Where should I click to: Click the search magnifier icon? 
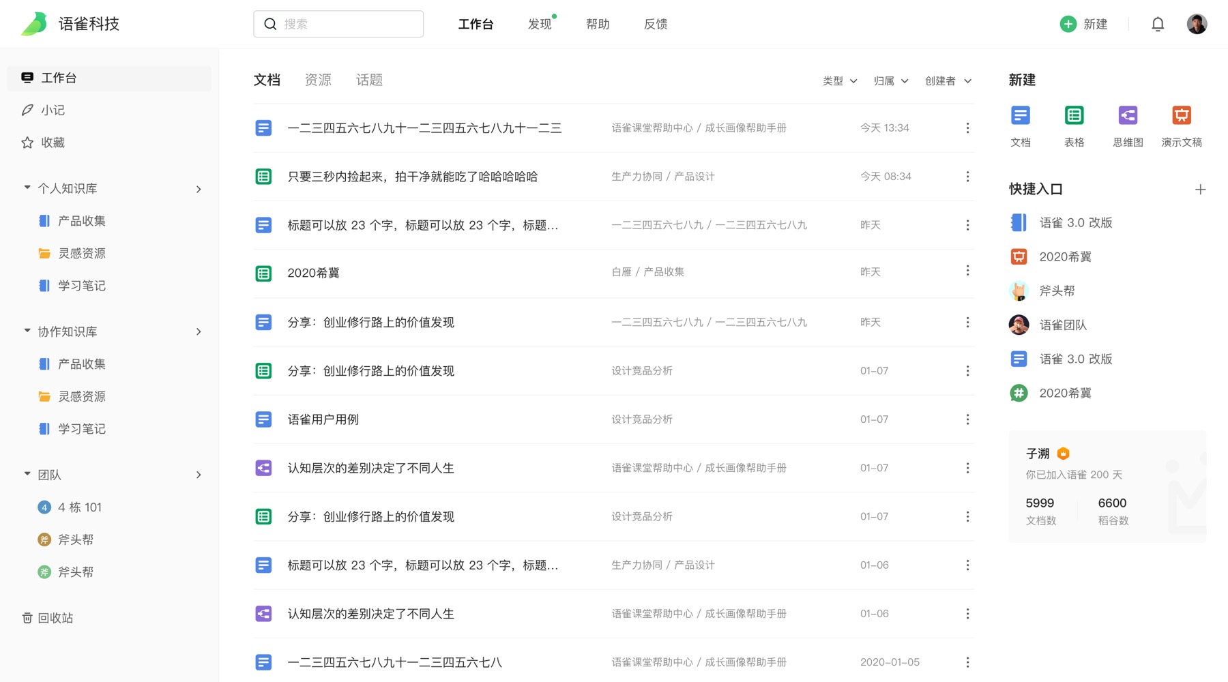[x=270, y=24]
